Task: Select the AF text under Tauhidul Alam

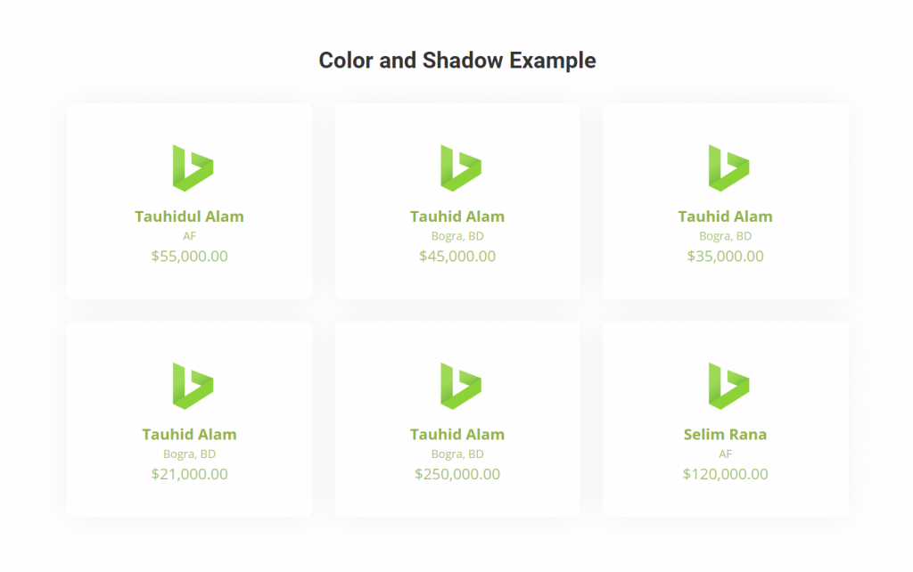Action: [x=189, y=236]
